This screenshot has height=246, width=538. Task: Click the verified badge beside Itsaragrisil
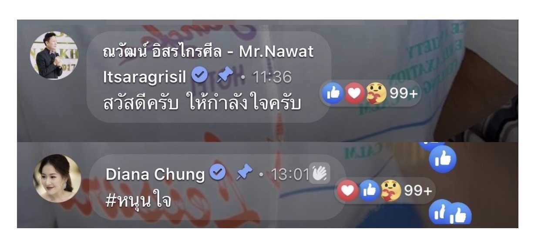click(x=200, y=76)
